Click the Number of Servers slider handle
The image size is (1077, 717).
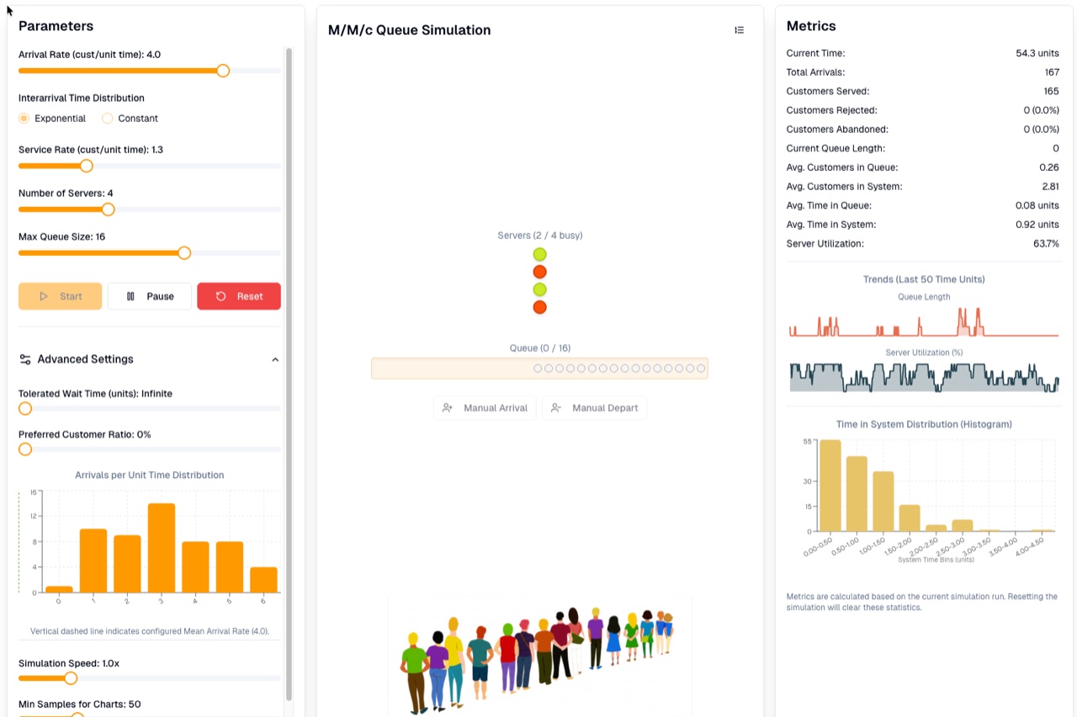coord(108,210)
